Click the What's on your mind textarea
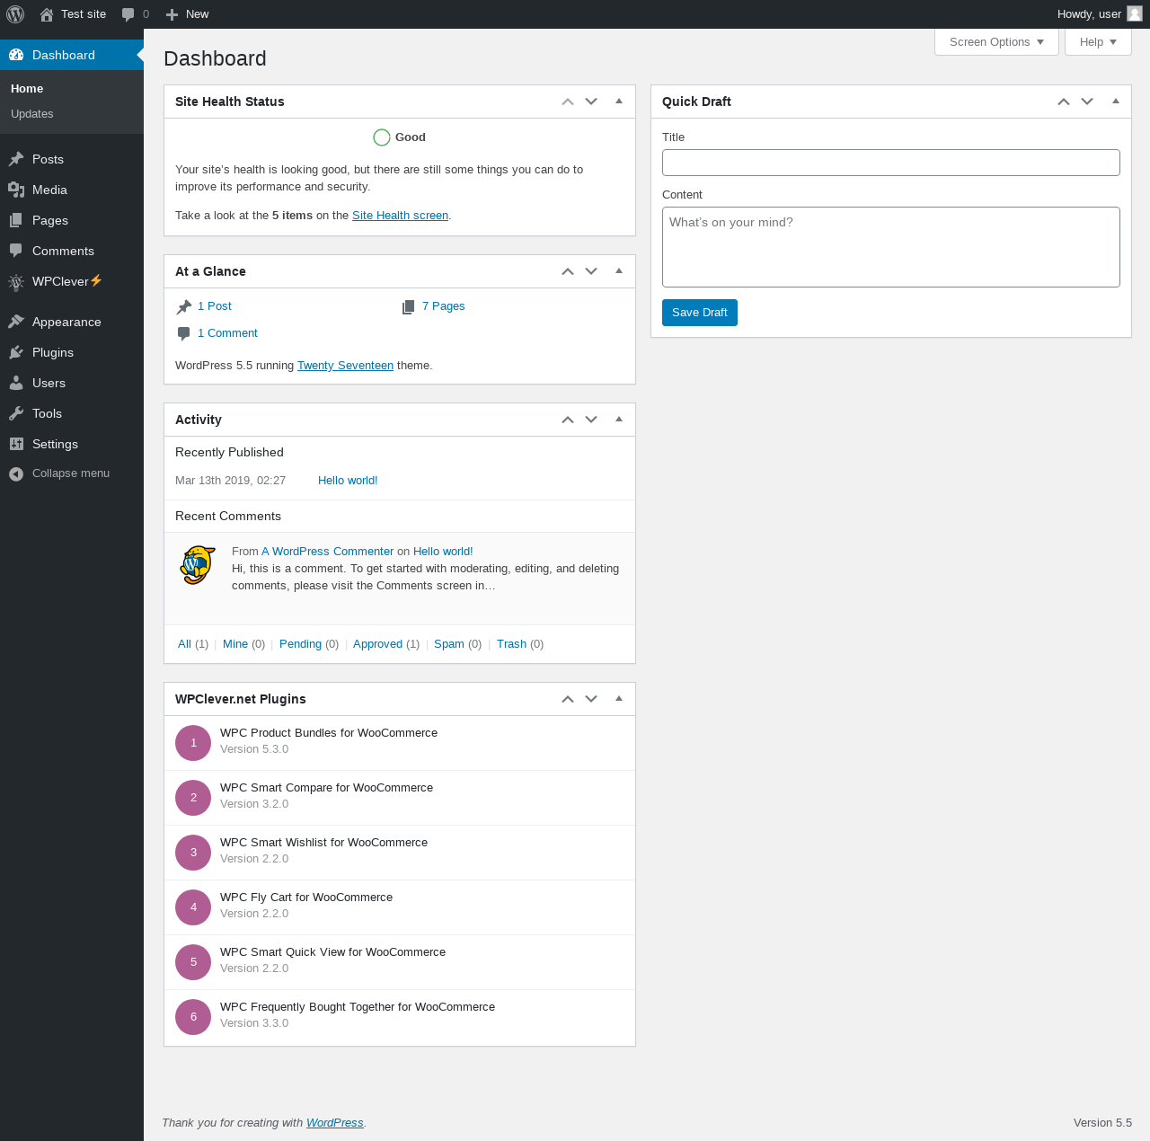Screen dimensions: 1150x1141 [x=891, y=247]
